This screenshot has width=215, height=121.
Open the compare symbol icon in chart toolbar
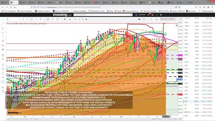(x=75, y=19)
